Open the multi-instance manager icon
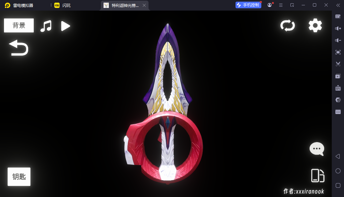Viewport: 344px width, 197px height. tap(338, 76)
